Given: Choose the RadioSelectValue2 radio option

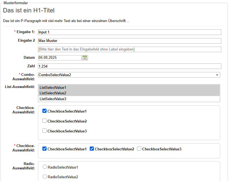Looking at the screenshot, I should point(45,177).
